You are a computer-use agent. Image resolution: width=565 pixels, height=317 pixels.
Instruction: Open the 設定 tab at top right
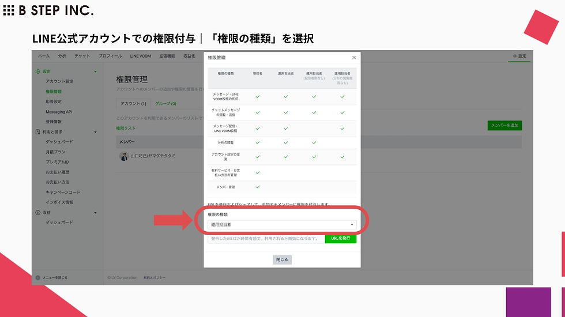(x=519, y=56)
